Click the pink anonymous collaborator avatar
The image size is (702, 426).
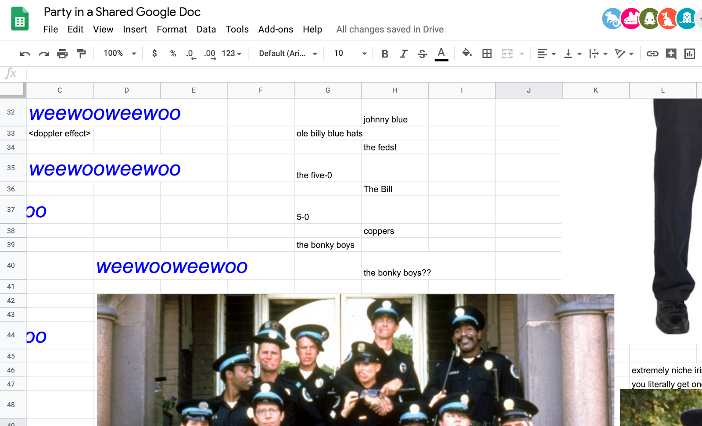point(631,19)
